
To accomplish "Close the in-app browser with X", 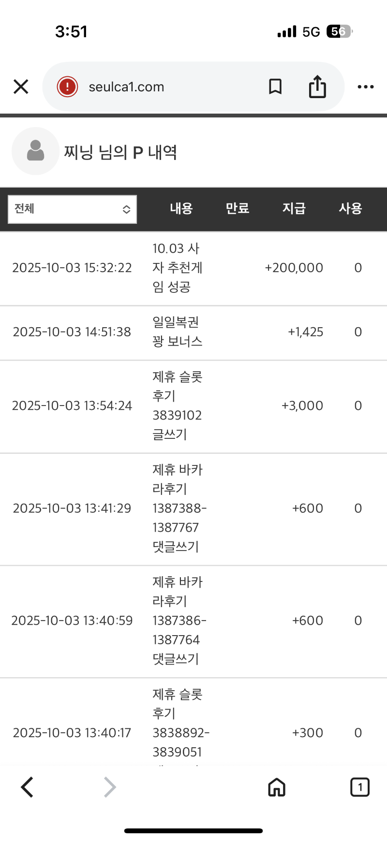I will 21,87.
